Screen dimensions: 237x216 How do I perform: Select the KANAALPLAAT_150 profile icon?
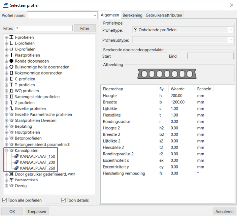pyautogui.click(x=16, y=156)
